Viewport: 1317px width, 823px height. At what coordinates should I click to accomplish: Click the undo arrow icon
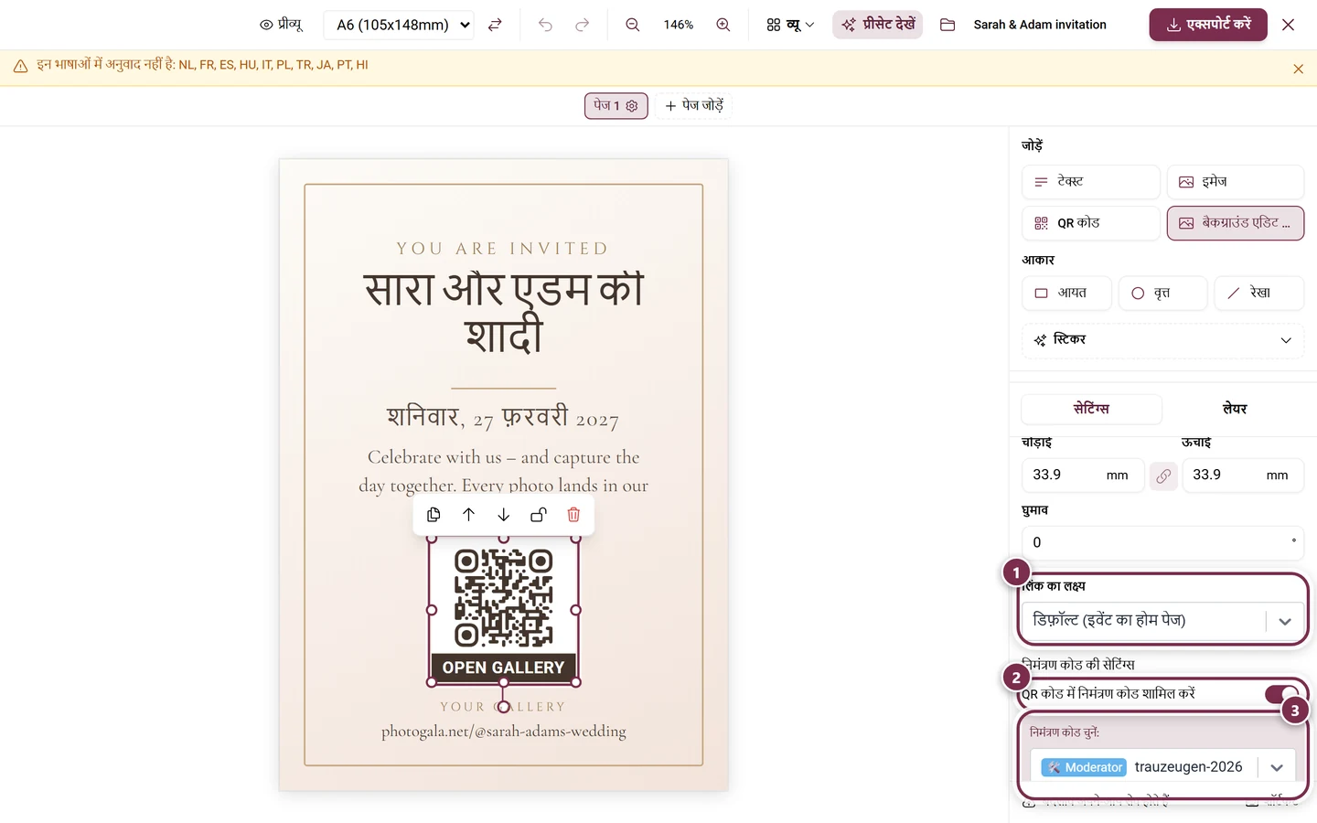point(545,25)
